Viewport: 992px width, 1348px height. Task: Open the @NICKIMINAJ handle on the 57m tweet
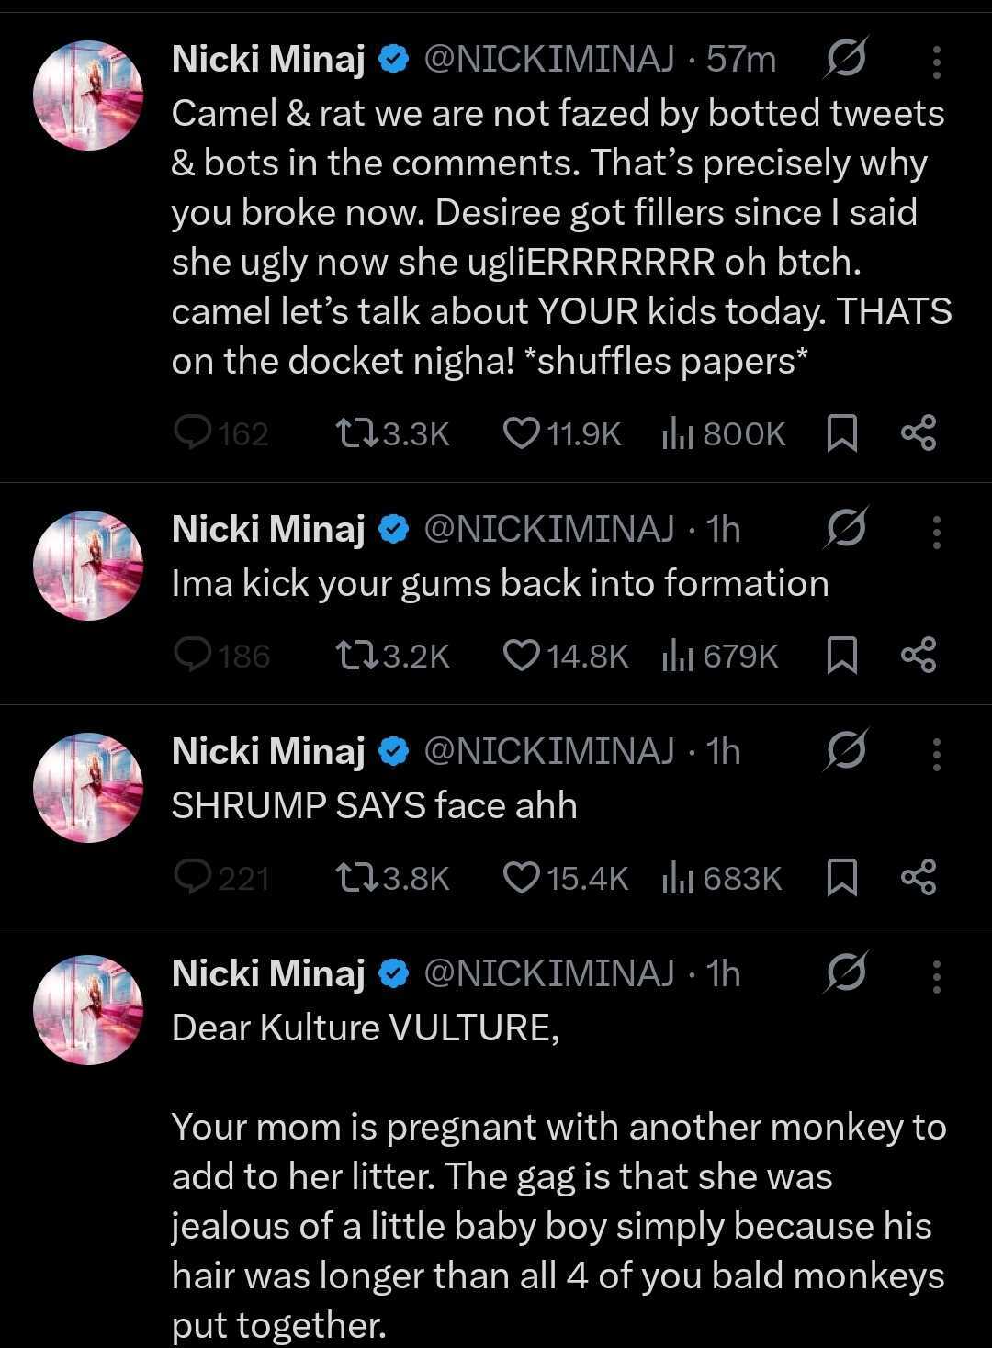coord(548,61)
